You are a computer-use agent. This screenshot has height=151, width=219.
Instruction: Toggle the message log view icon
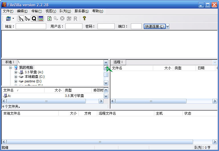click(41, 19)
